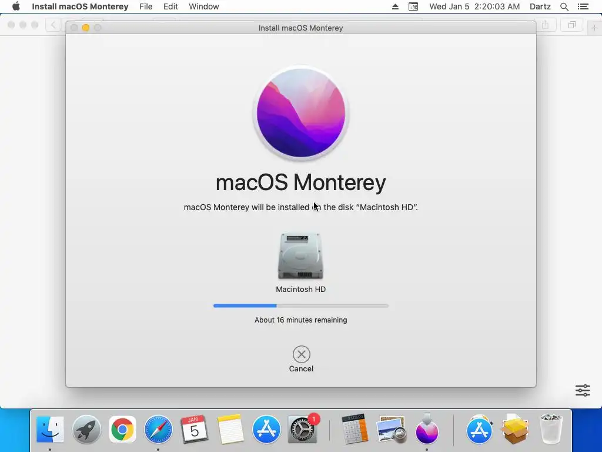Click the installer window title text
This screenshot has width=602, height=452.
[x=300, y=28]
